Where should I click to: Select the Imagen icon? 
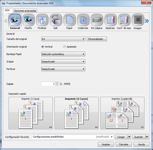pos(138,20)
